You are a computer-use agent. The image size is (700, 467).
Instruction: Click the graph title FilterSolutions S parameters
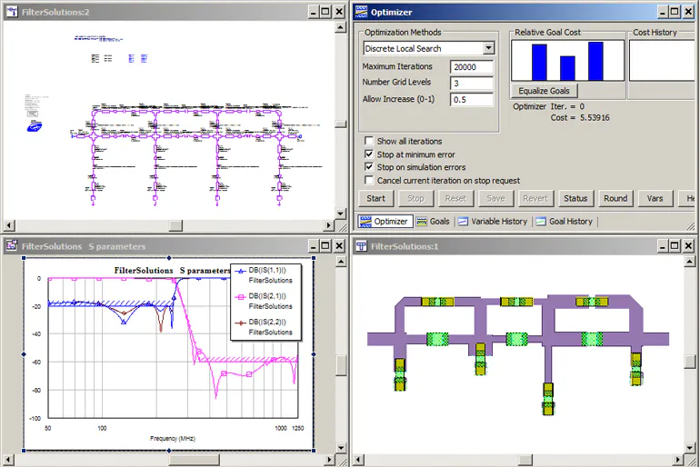tap(173, 271)
